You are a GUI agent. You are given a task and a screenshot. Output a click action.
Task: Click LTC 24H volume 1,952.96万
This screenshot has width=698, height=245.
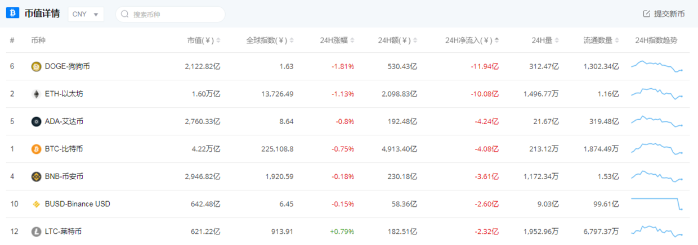(x=541, y=232)
